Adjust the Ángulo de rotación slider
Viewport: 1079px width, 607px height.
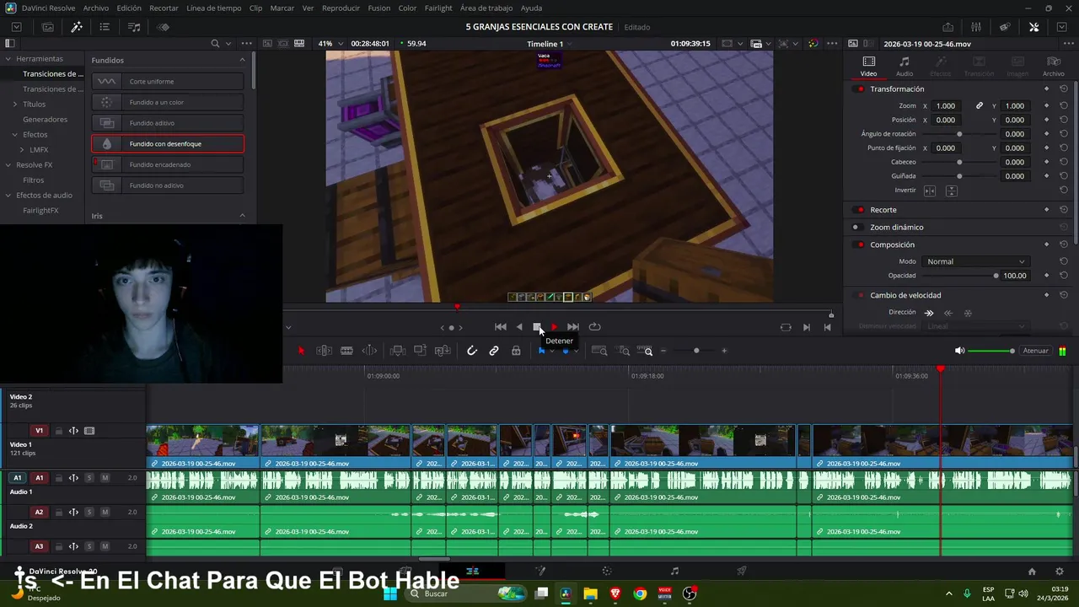(959, 134)
